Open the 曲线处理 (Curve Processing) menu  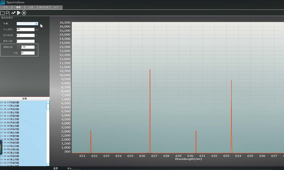point(43,7)
